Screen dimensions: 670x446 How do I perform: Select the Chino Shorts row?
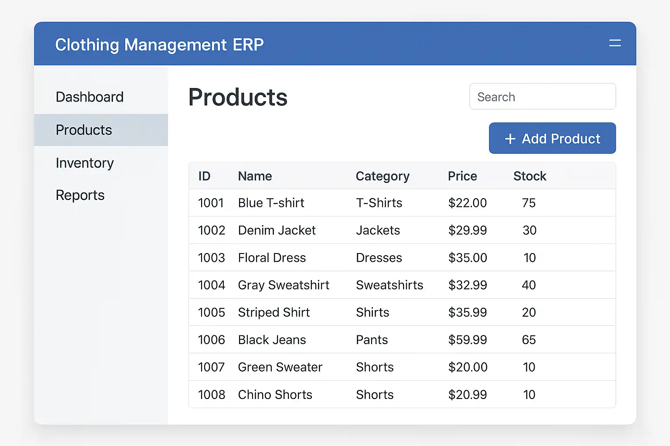coord(275,395)
